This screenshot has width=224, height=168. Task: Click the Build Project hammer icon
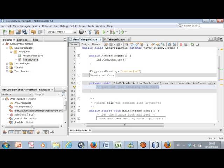click(x=90, y=32)
